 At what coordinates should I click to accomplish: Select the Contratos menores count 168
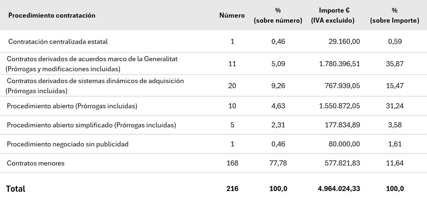[232, 163]
